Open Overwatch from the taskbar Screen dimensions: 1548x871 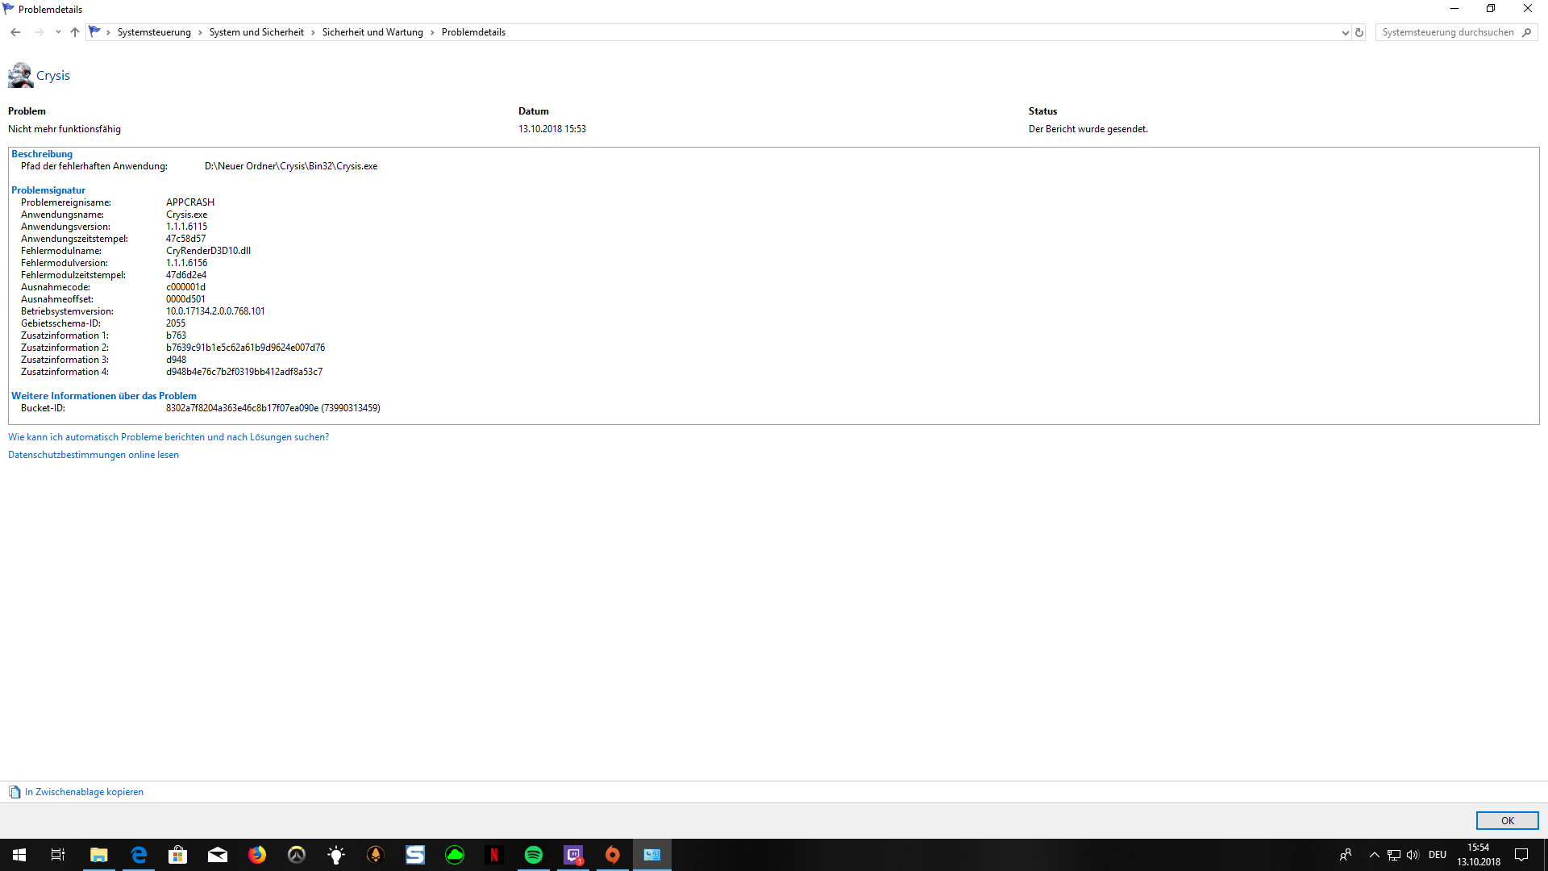[x=297, y=855]
